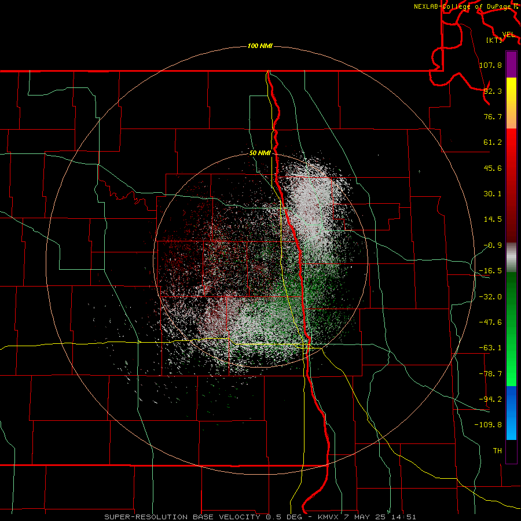Click the -94.2 value on velocity scale
This screenshot has height=521, width=521.
click(490, 399)
